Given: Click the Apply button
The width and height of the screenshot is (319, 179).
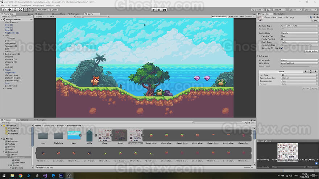Looking at the screenshot, I should [314, 89].
